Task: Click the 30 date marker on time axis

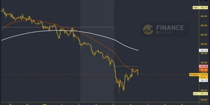Action: pos(10,104)
